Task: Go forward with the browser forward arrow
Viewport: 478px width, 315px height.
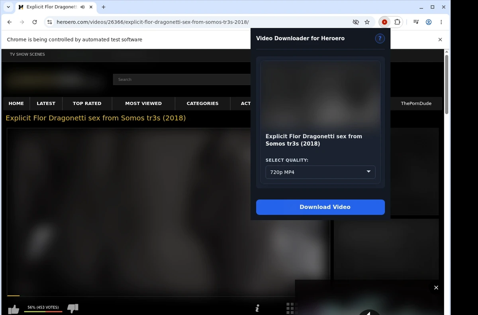Action: 22,22
